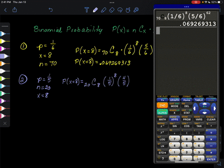Tap the negative sign (-) key
Image resolution: width=224 pixels, height=168 pixels.
199,159
